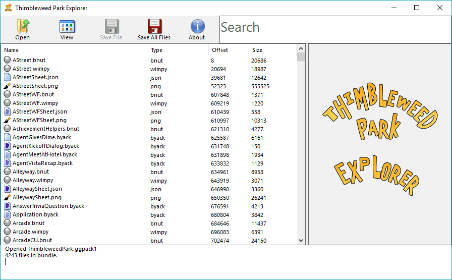This screenshot has height=280, width=452.
Task: Select the AgentKickoffDialog.byack file name
Action: 46,146
